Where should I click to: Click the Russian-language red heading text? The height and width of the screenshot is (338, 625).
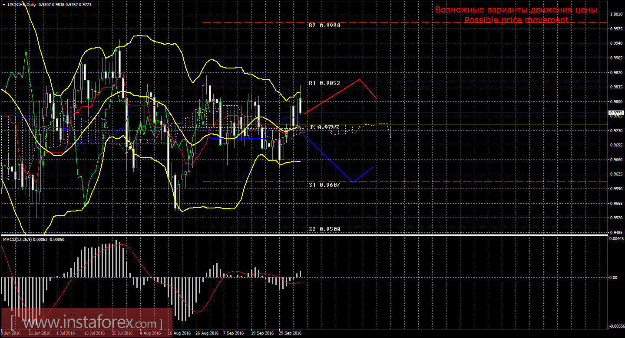point(516,10)
